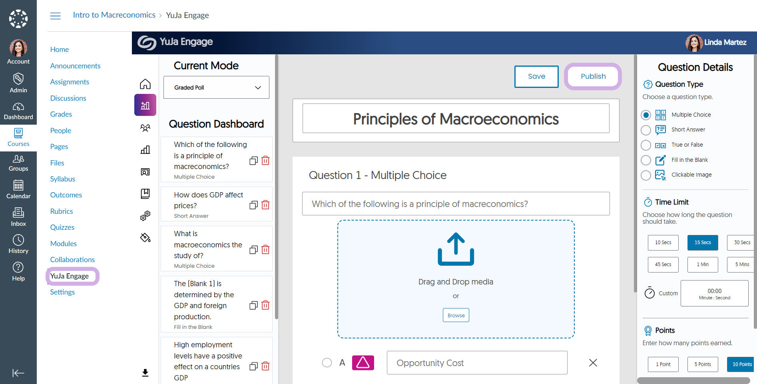Open the home icon in YuJa sidebar
The height and width of the screenshot is (384, 757).
(145, 84)
